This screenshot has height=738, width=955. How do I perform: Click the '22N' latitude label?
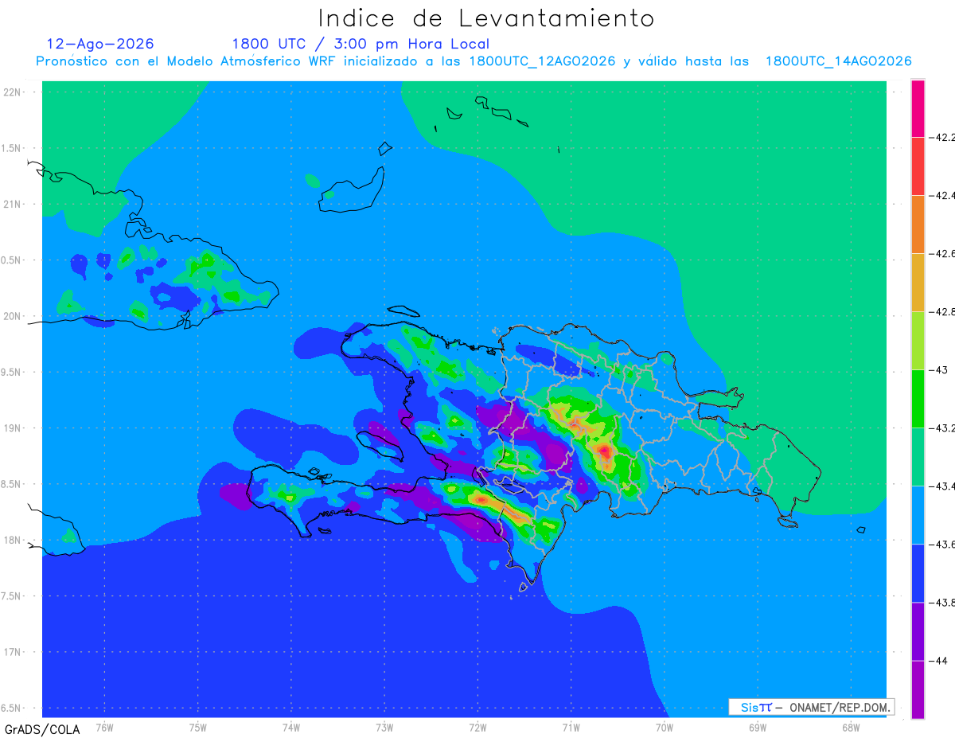tap(13, 92)
